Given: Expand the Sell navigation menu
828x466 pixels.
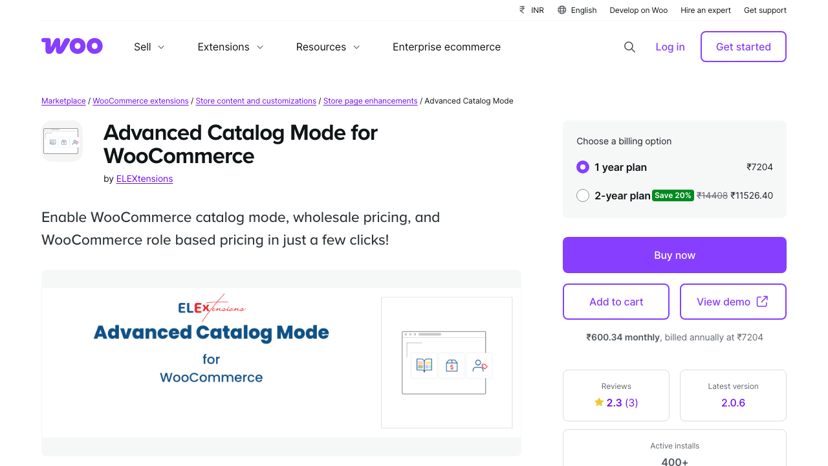Looking at the screenshot, I should point(148,47).
